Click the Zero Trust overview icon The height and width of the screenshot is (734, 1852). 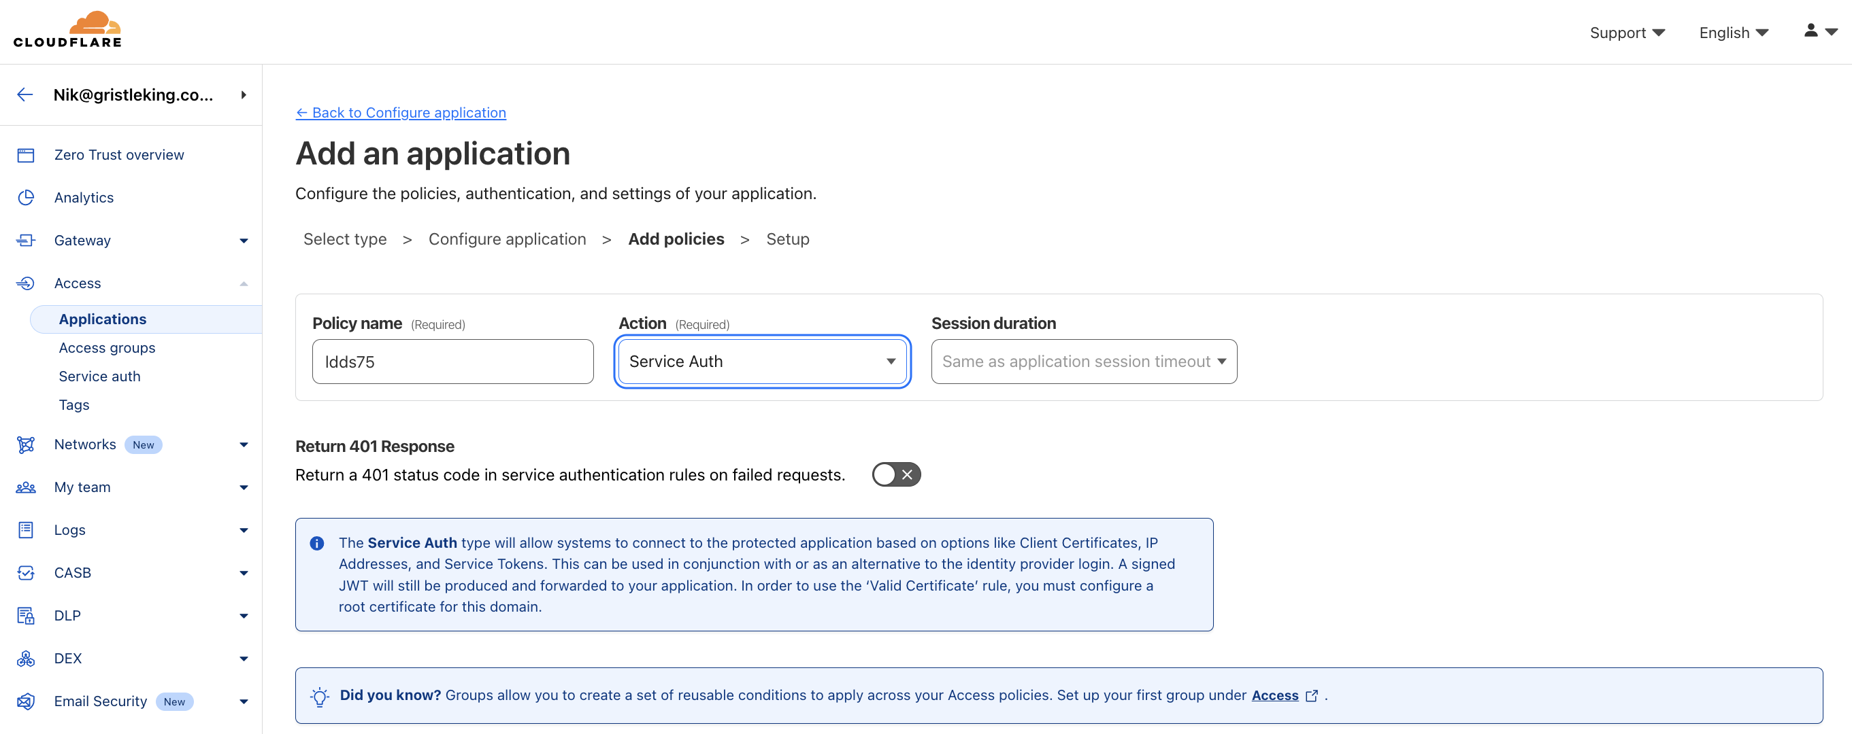click(26, 155)
